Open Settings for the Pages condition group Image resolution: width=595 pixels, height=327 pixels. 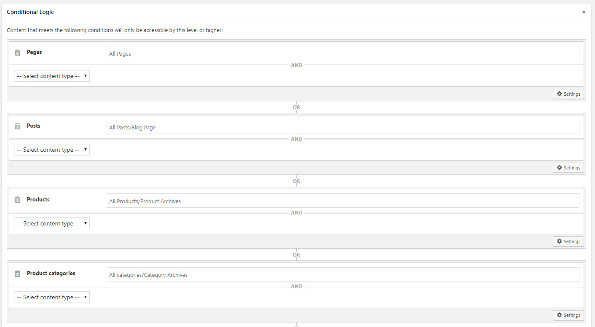[x=568, y=94]
